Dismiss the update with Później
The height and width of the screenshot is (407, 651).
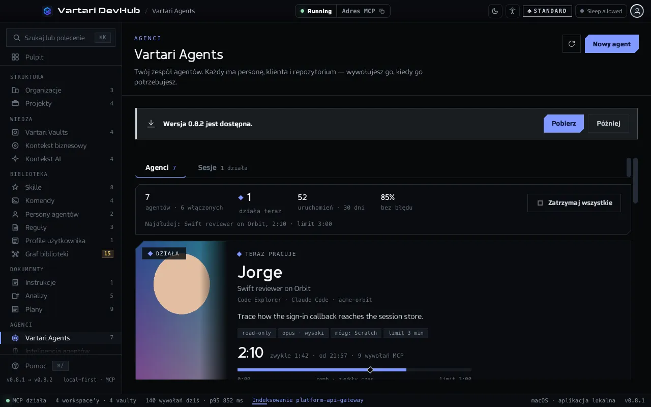608,124
